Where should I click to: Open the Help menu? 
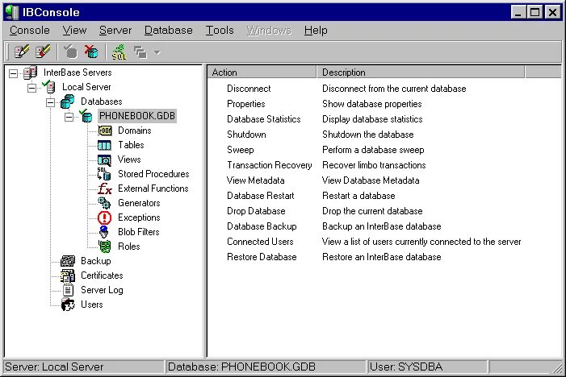pos(316,31)
